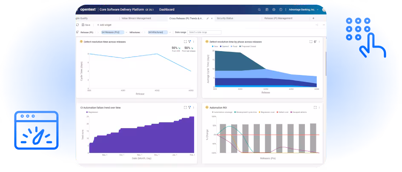Maximize Defect resolution time by phase widget
This screenshot has height=172, width=402.
pos(311,42)
